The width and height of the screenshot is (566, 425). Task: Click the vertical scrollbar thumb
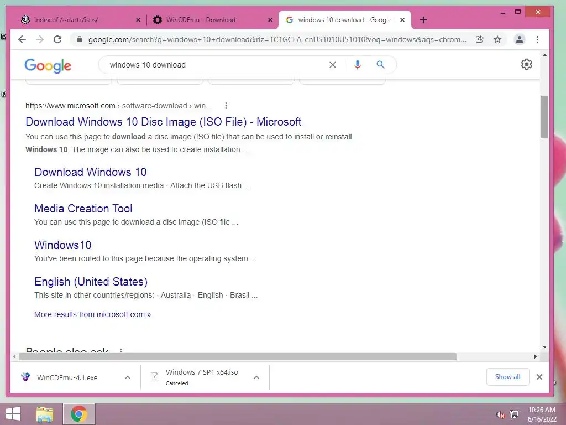(x=544, y=116)
